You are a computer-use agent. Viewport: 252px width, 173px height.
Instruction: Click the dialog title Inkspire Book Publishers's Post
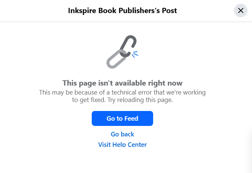[122, 10]
